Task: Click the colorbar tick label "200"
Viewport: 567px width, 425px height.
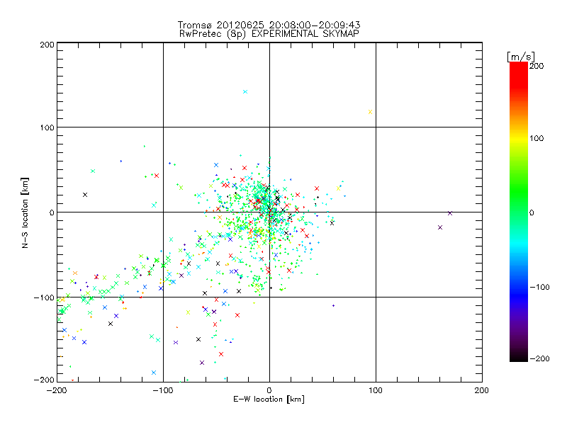Action: click(x=537, y=66)
